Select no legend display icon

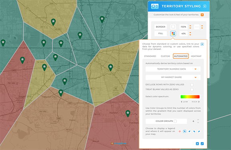[180, 132]
